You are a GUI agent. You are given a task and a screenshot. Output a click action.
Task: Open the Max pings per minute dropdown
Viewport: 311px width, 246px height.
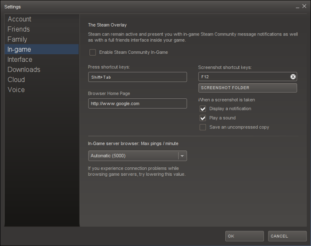pos(137,156)
